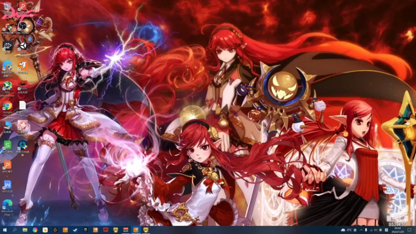Open File Explorer from the taskbar
Viewport: 416px width, 234px height.
pyautogui.click(x=25, y=230)
